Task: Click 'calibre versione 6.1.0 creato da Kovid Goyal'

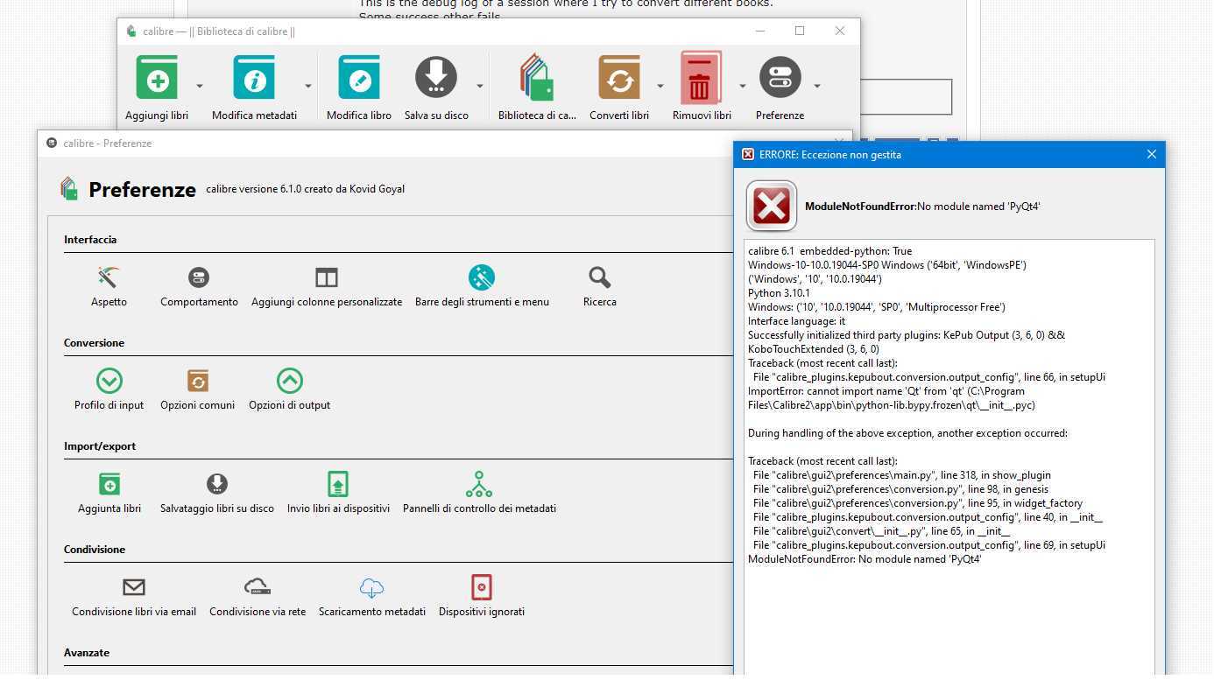Action: [306, 189]
